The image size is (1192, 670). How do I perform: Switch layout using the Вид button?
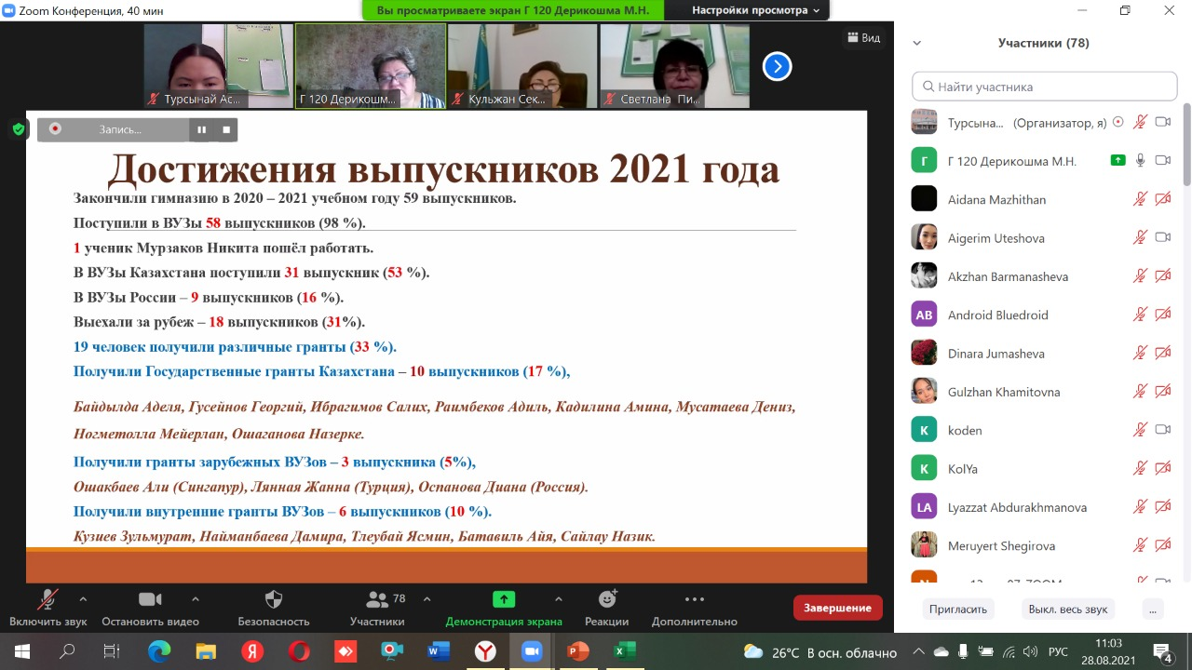click(x=863, y=38)
